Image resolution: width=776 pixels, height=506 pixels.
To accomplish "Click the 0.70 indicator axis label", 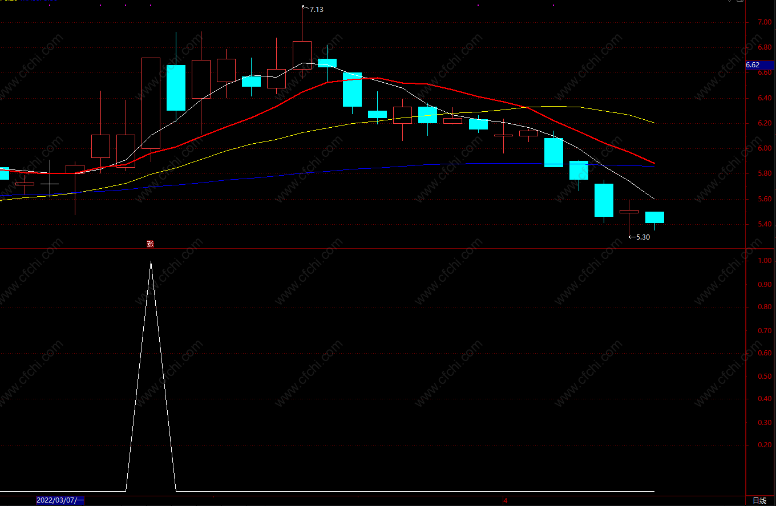I will pos(765,330).
